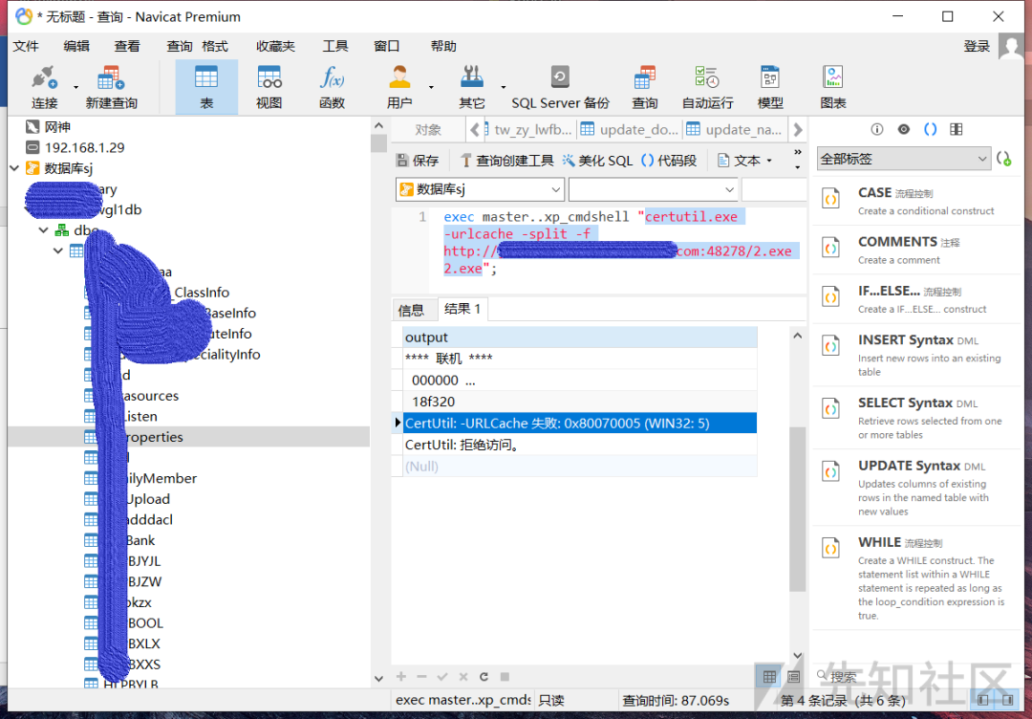The width and height of the screenshot is (1032, 719).
Task: Click 美化 SQL beautify button
Action: point(597,161)
